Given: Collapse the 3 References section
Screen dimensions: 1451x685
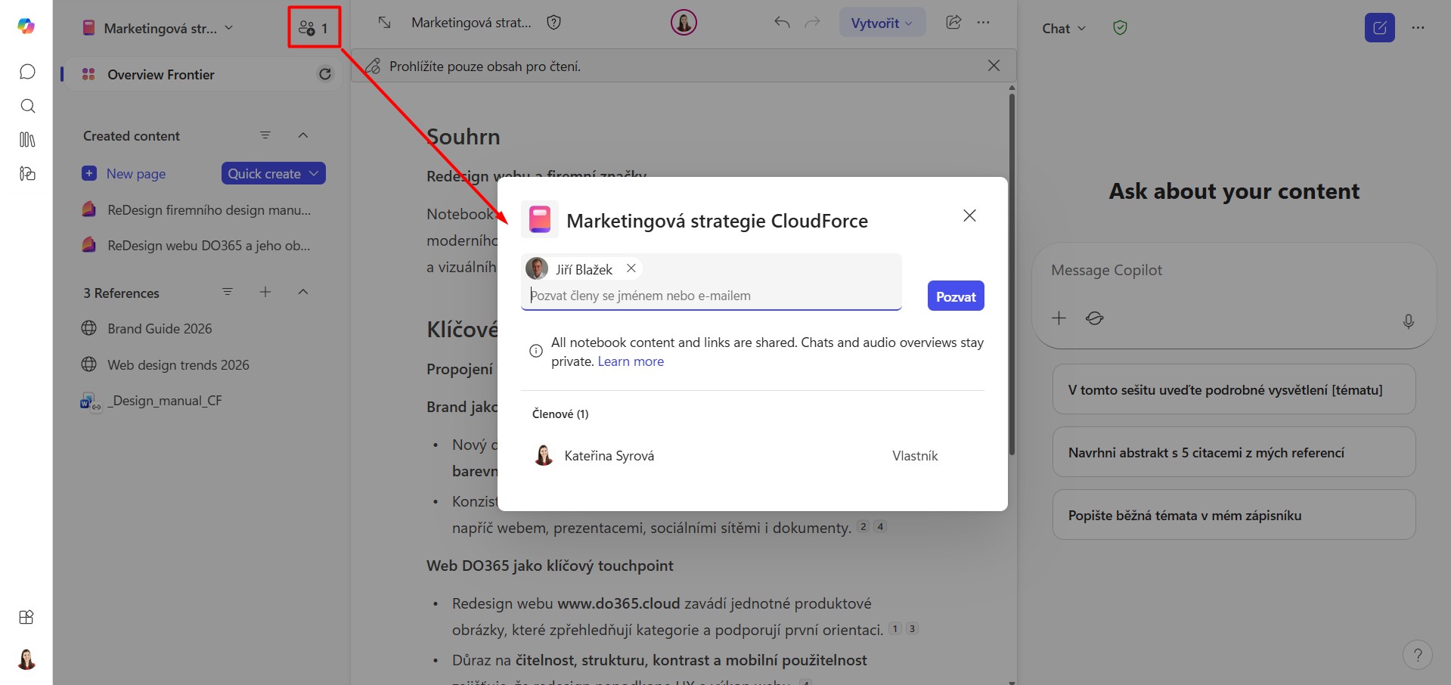Looking at the screenshot, I should click(x=303, y=292).
